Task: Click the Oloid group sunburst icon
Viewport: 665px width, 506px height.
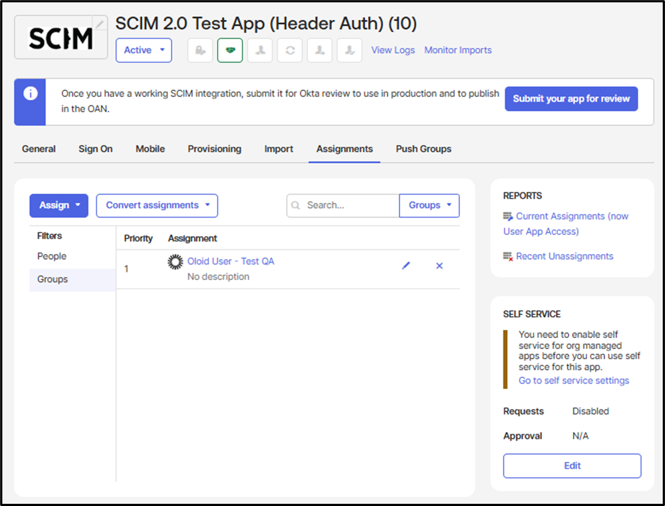Action: (x=175, y=262)
